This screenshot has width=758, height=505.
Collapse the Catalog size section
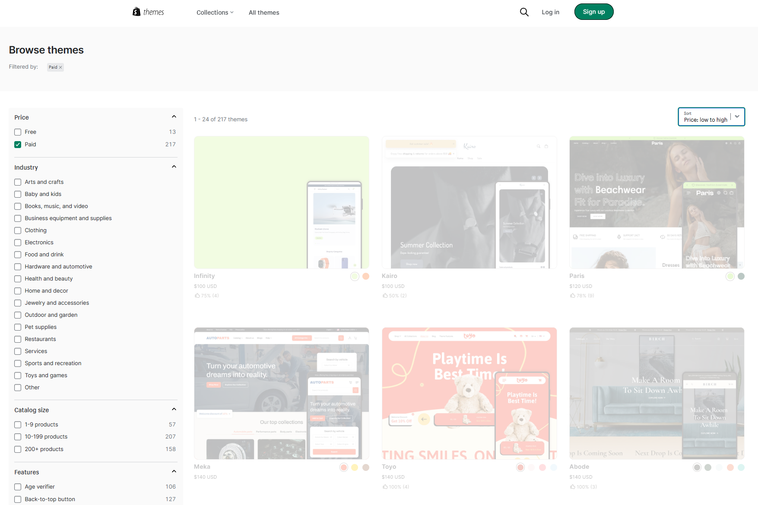point(174,410)
